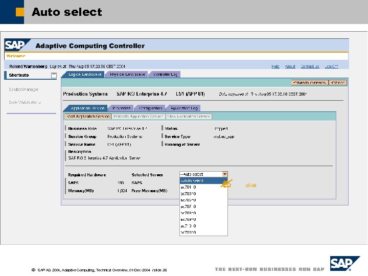Click the Free Memory(MB) label
Image resolution: width=368 pixels, height=276 pixels.
[149, 191]
